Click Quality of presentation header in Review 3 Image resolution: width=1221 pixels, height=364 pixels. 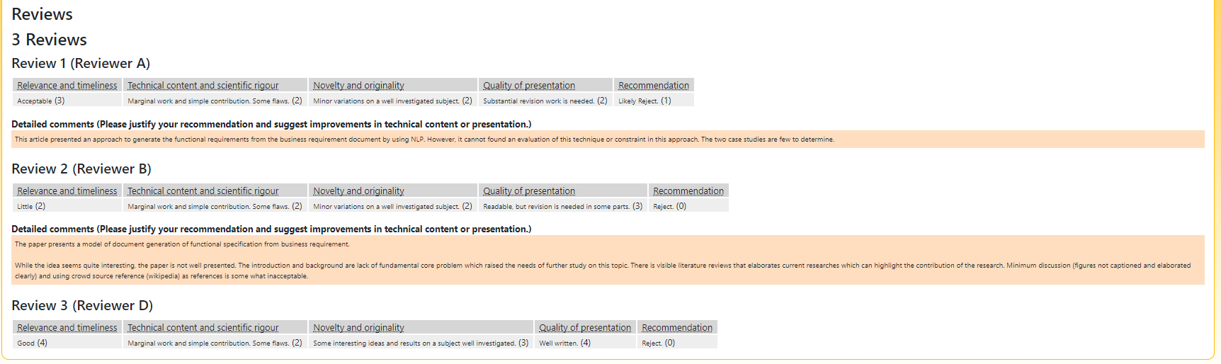pos(584,328)
